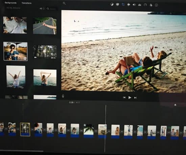
Task: Select the aerial turquoise shoreline timeline clip
Action: click(140, 132)
